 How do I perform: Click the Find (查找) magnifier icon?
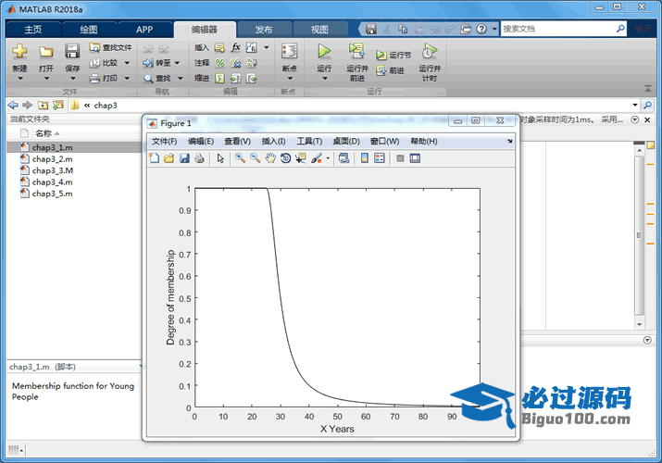pyautogui.click(x=148, y=79)
